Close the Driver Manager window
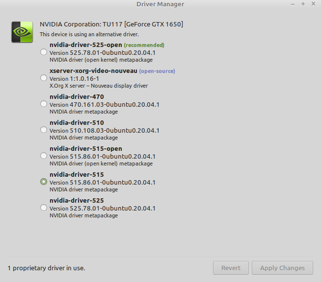Screen dimensions: 321x282 click(313, 4)
